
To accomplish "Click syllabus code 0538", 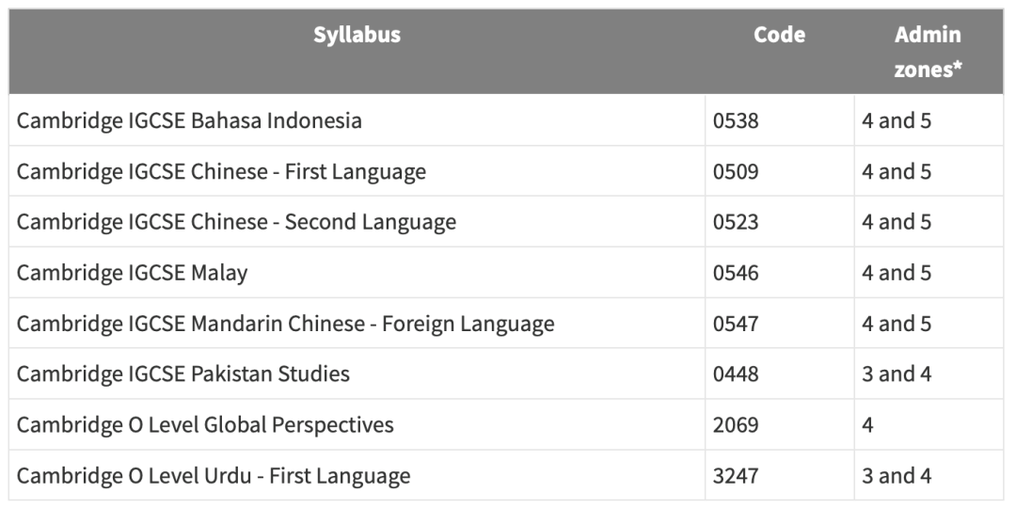I will (x=736, y=121).
